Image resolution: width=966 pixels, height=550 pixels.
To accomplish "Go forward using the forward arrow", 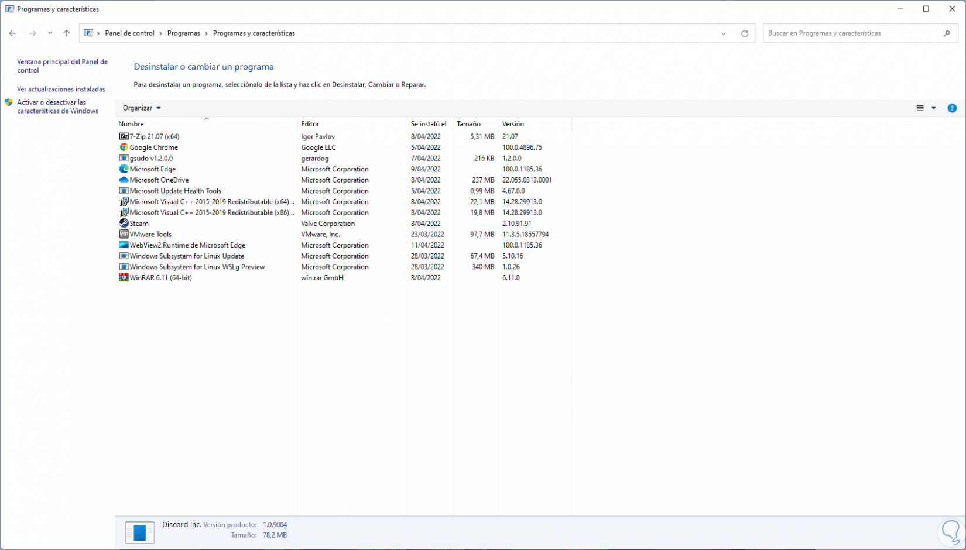I will click(x=33, y=33).
